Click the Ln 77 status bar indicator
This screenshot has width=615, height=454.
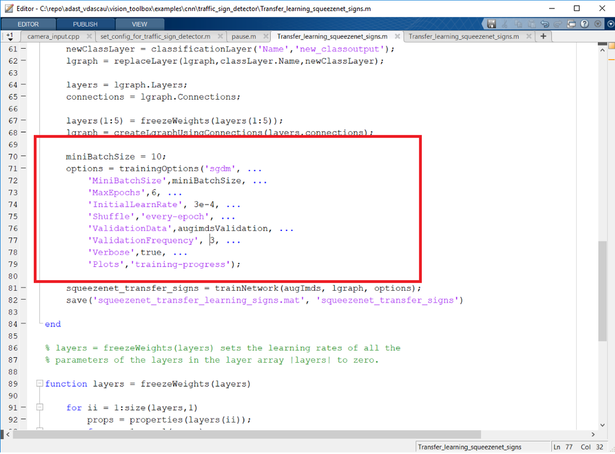[563, 447]
